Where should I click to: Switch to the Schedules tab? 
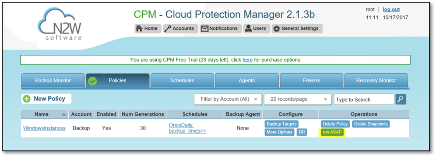coord(182,81)
